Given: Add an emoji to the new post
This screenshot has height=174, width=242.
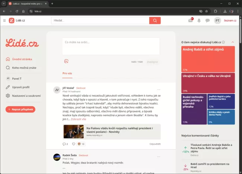Looking at the screenshot, I should pyautogui.click(x=66, y=61).
